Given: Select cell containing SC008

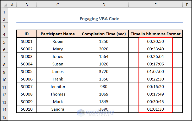Looking at the screenshot, I should tap(27, 94).
